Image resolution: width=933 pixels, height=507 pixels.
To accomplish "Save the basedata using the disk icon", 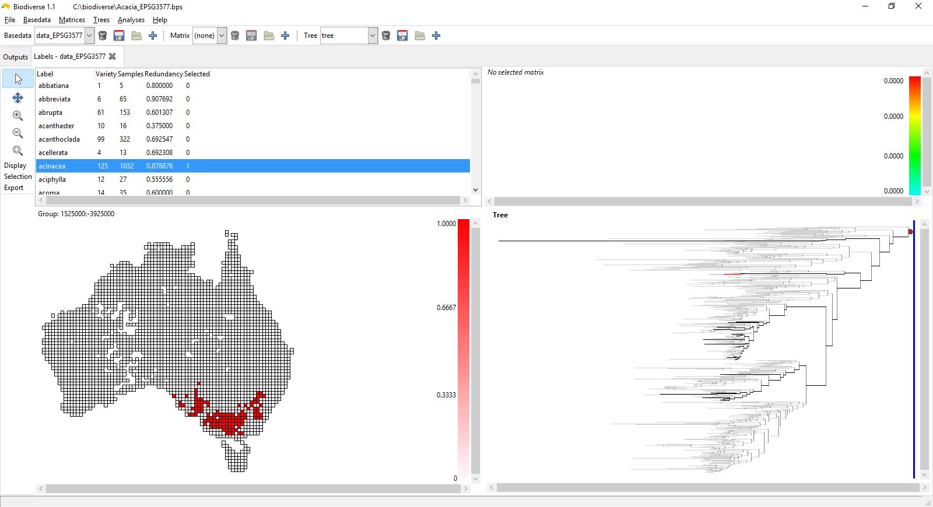I will click(119, 36).
